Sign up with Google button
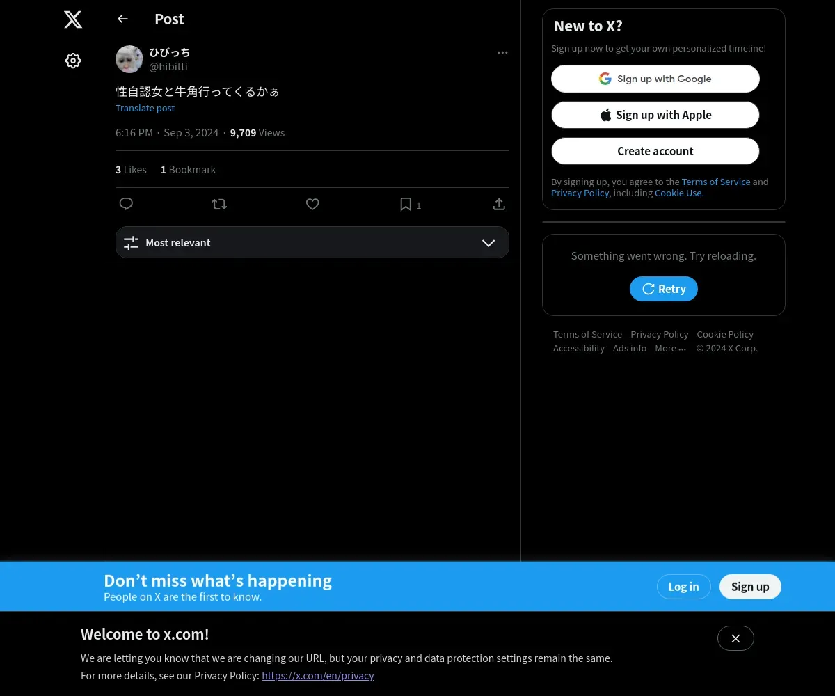The width and height of the screenshot is (835, 696). [655, 79]
